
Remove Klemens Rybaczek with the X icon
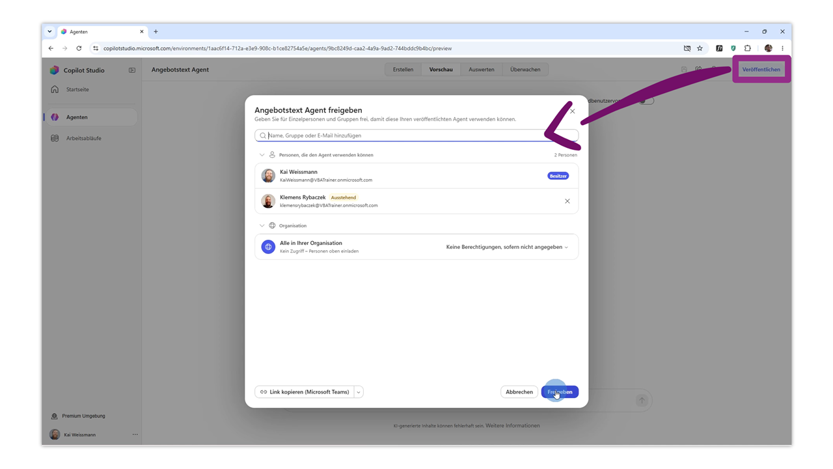point(567,201)
